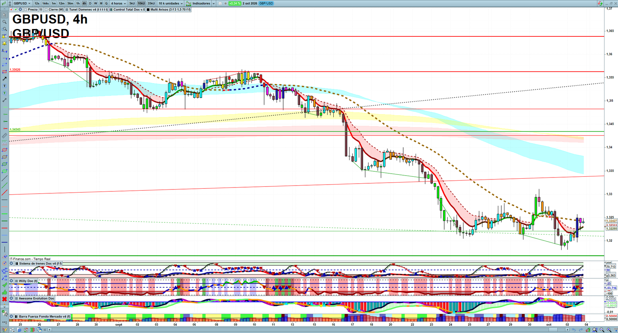Click the Barra Fuerza Fondo Mercado color swatch
618x333 pixels.
pyautogui.click(x=17, y=316)
